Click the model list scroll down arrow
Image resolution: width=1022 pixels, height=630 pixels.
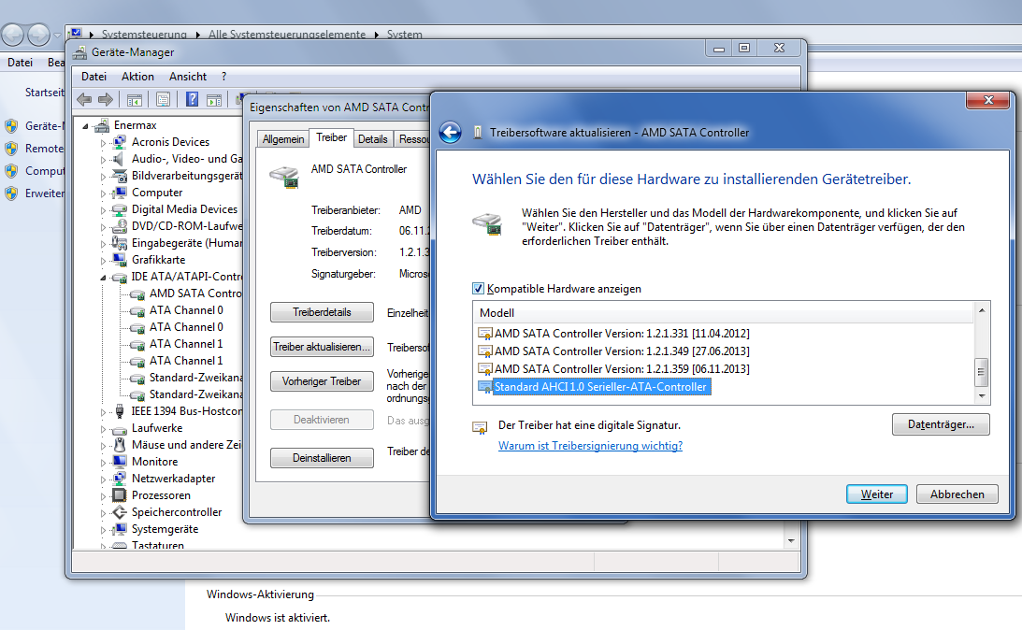(x=982, y=396)
